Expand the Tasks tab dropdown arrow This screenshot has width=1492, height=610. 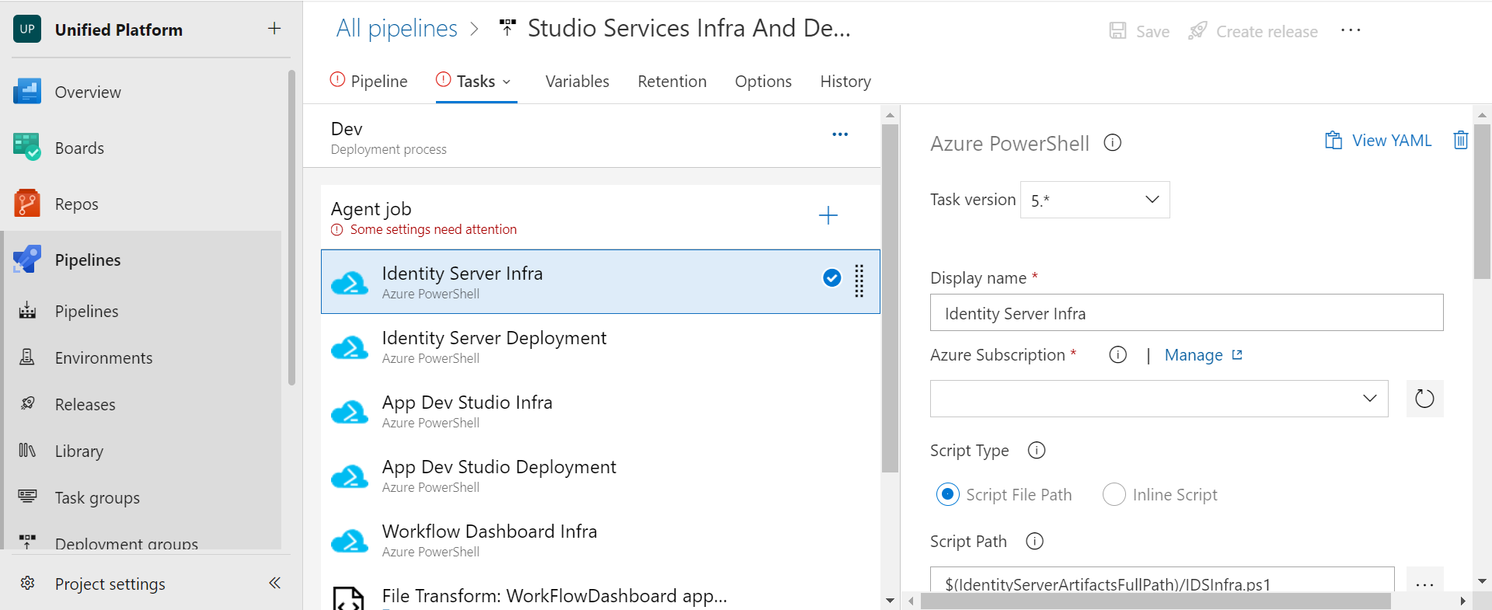pos(507,82)
